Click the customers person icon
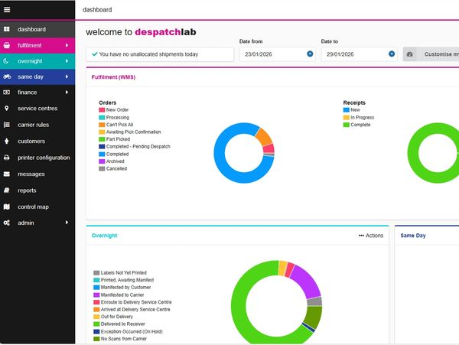The width and height of the screenshot is (459, 345). click(x=7, y=142)
